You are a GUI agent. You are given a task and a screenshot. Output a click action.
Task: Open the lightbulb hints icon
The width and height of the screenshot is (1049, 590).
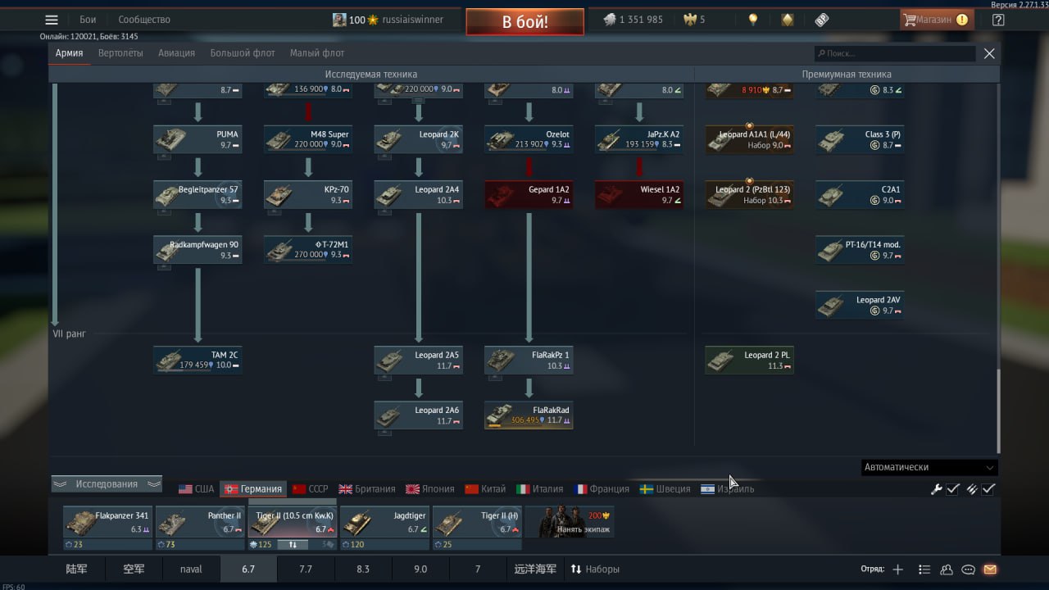(x=753, y=20)
